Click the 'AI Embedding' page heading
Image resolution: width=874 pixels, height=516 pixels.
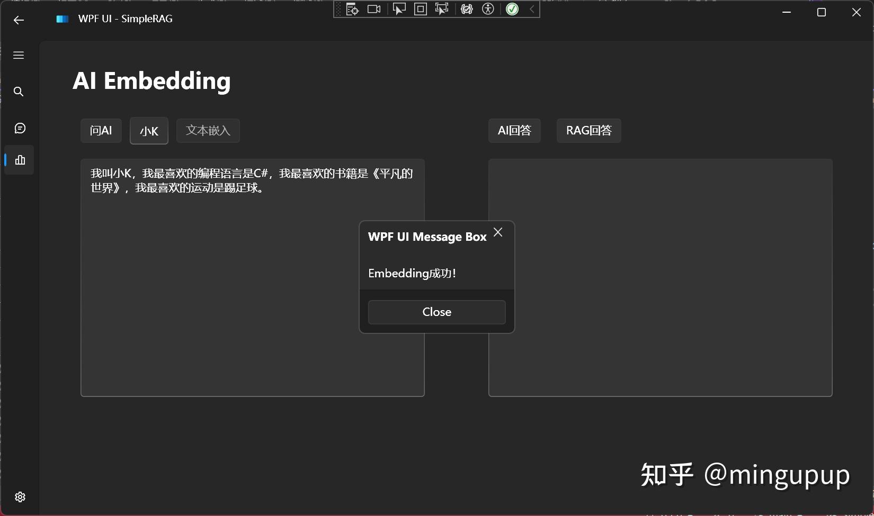152,81
